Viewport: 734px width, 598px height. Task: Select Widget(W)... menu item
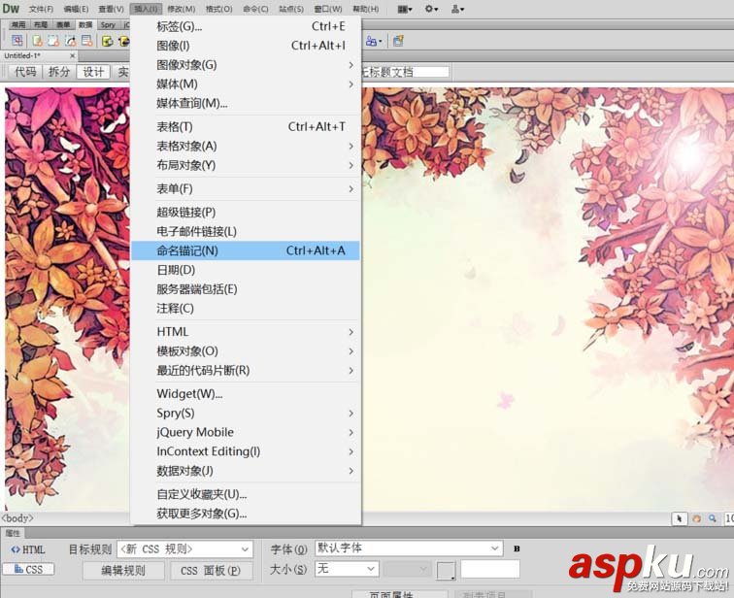point(246,394)
